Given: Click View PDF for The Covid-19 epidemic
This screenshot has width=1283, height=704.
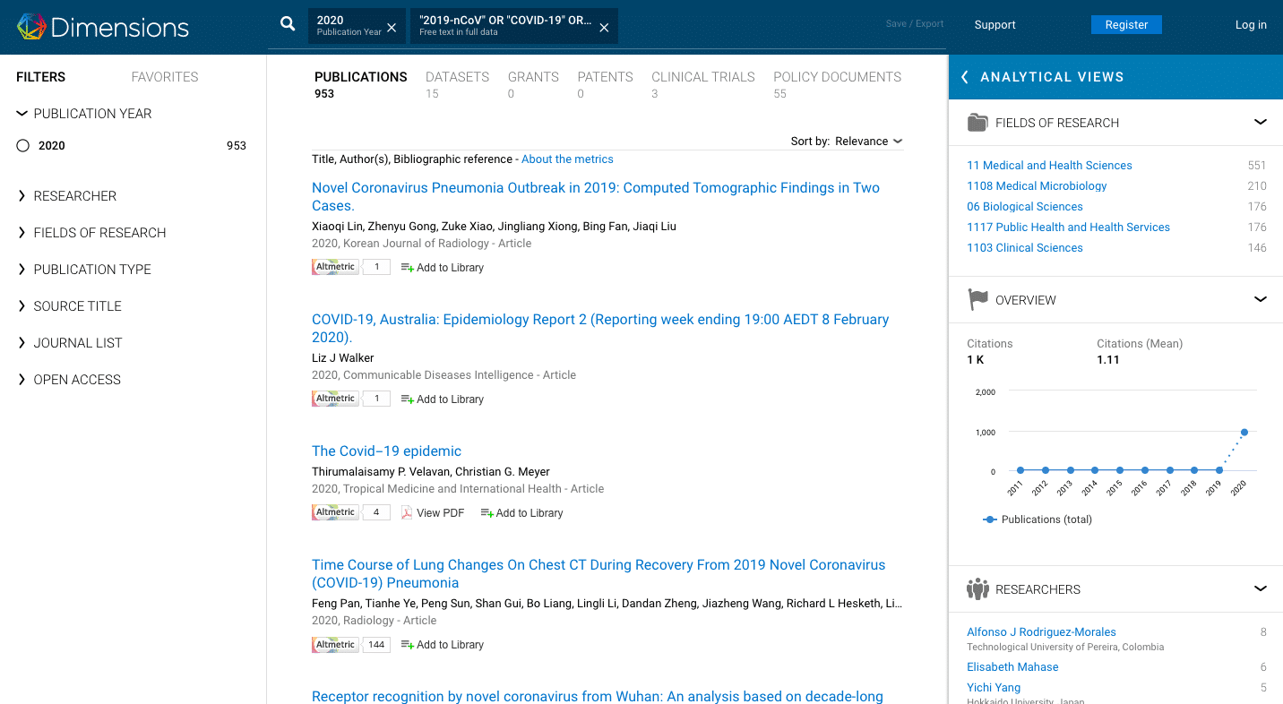Looking at the screenshot, I should tap(432, 513).
